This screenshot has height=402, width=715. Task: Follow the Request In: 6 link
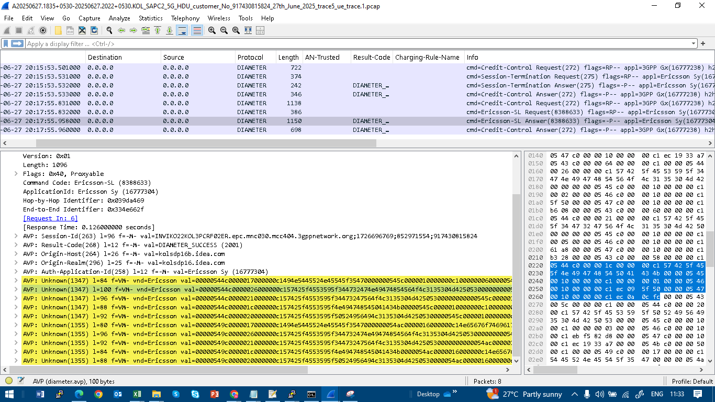pyautogui.click(x=50, y=218)
